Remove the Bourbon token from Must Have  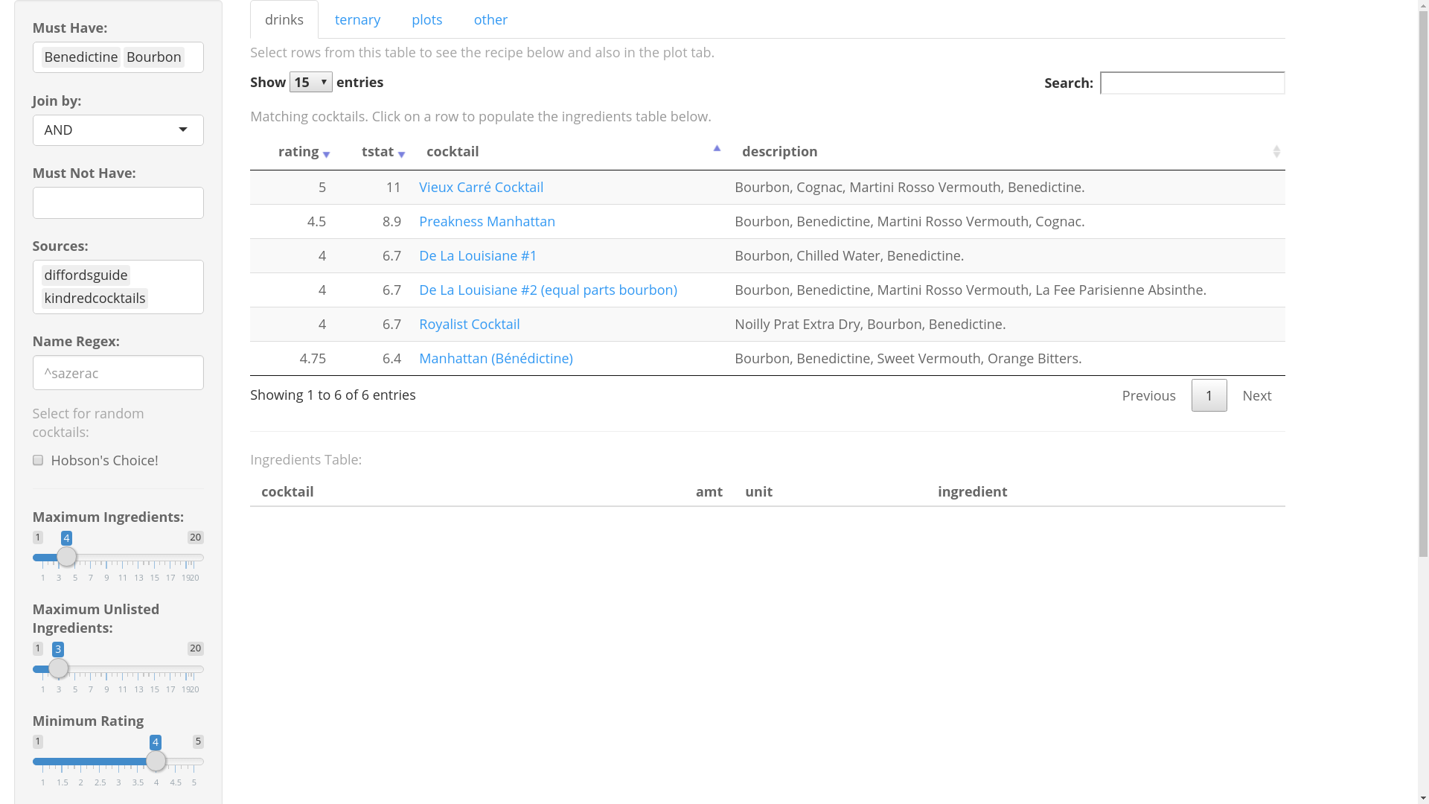(x=154, y=57)
